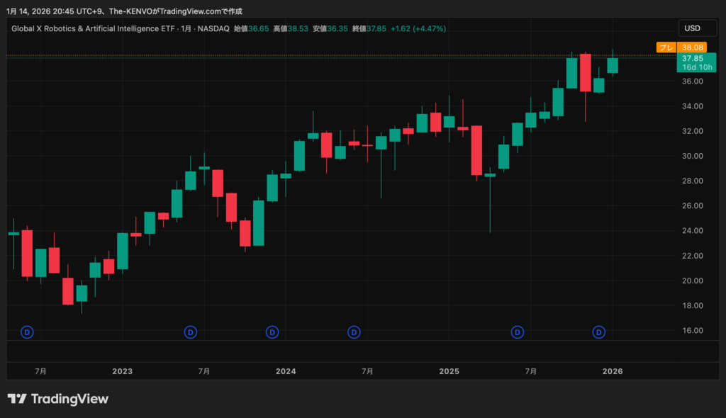The height and width of the screenshot is (418, 726).
Task: Open the dividend D marker before July 2023
Action: 190,332
